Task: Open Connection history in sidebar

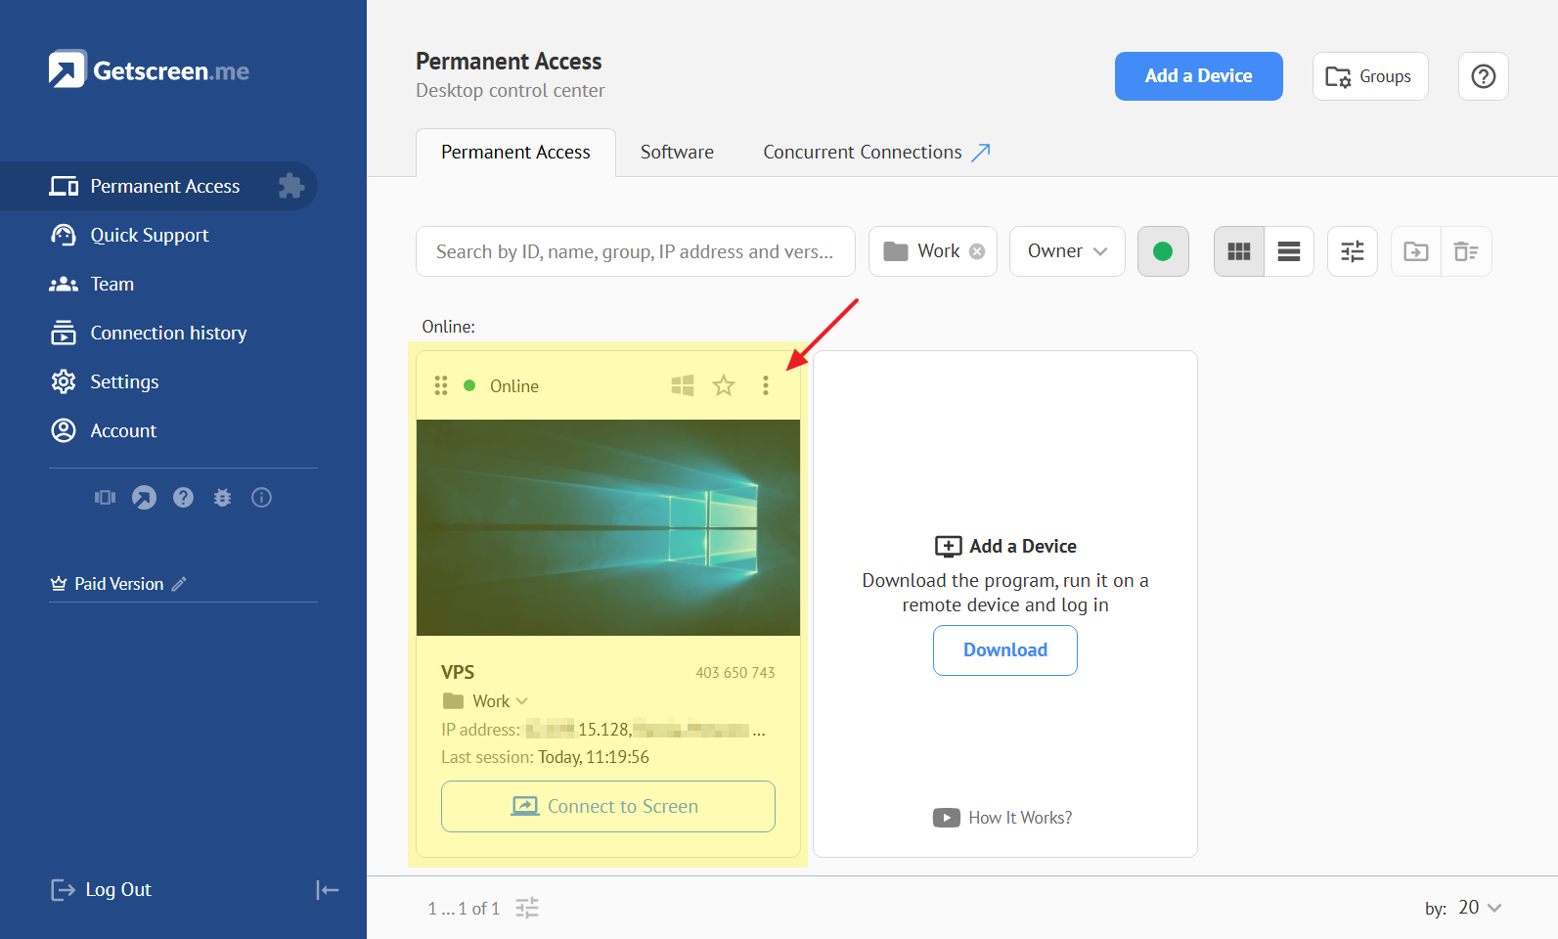Action: pos(168,333)
